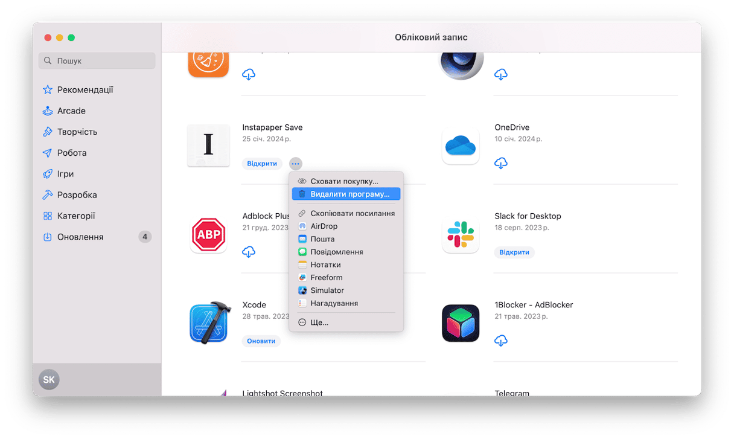Open Рекомендації in the sidebar

(x=85, y=90)
